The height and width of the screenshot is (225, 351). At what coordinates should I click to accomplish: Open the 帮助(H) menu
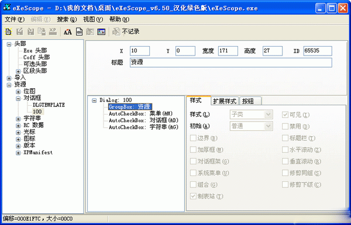[x=119, y=19]
